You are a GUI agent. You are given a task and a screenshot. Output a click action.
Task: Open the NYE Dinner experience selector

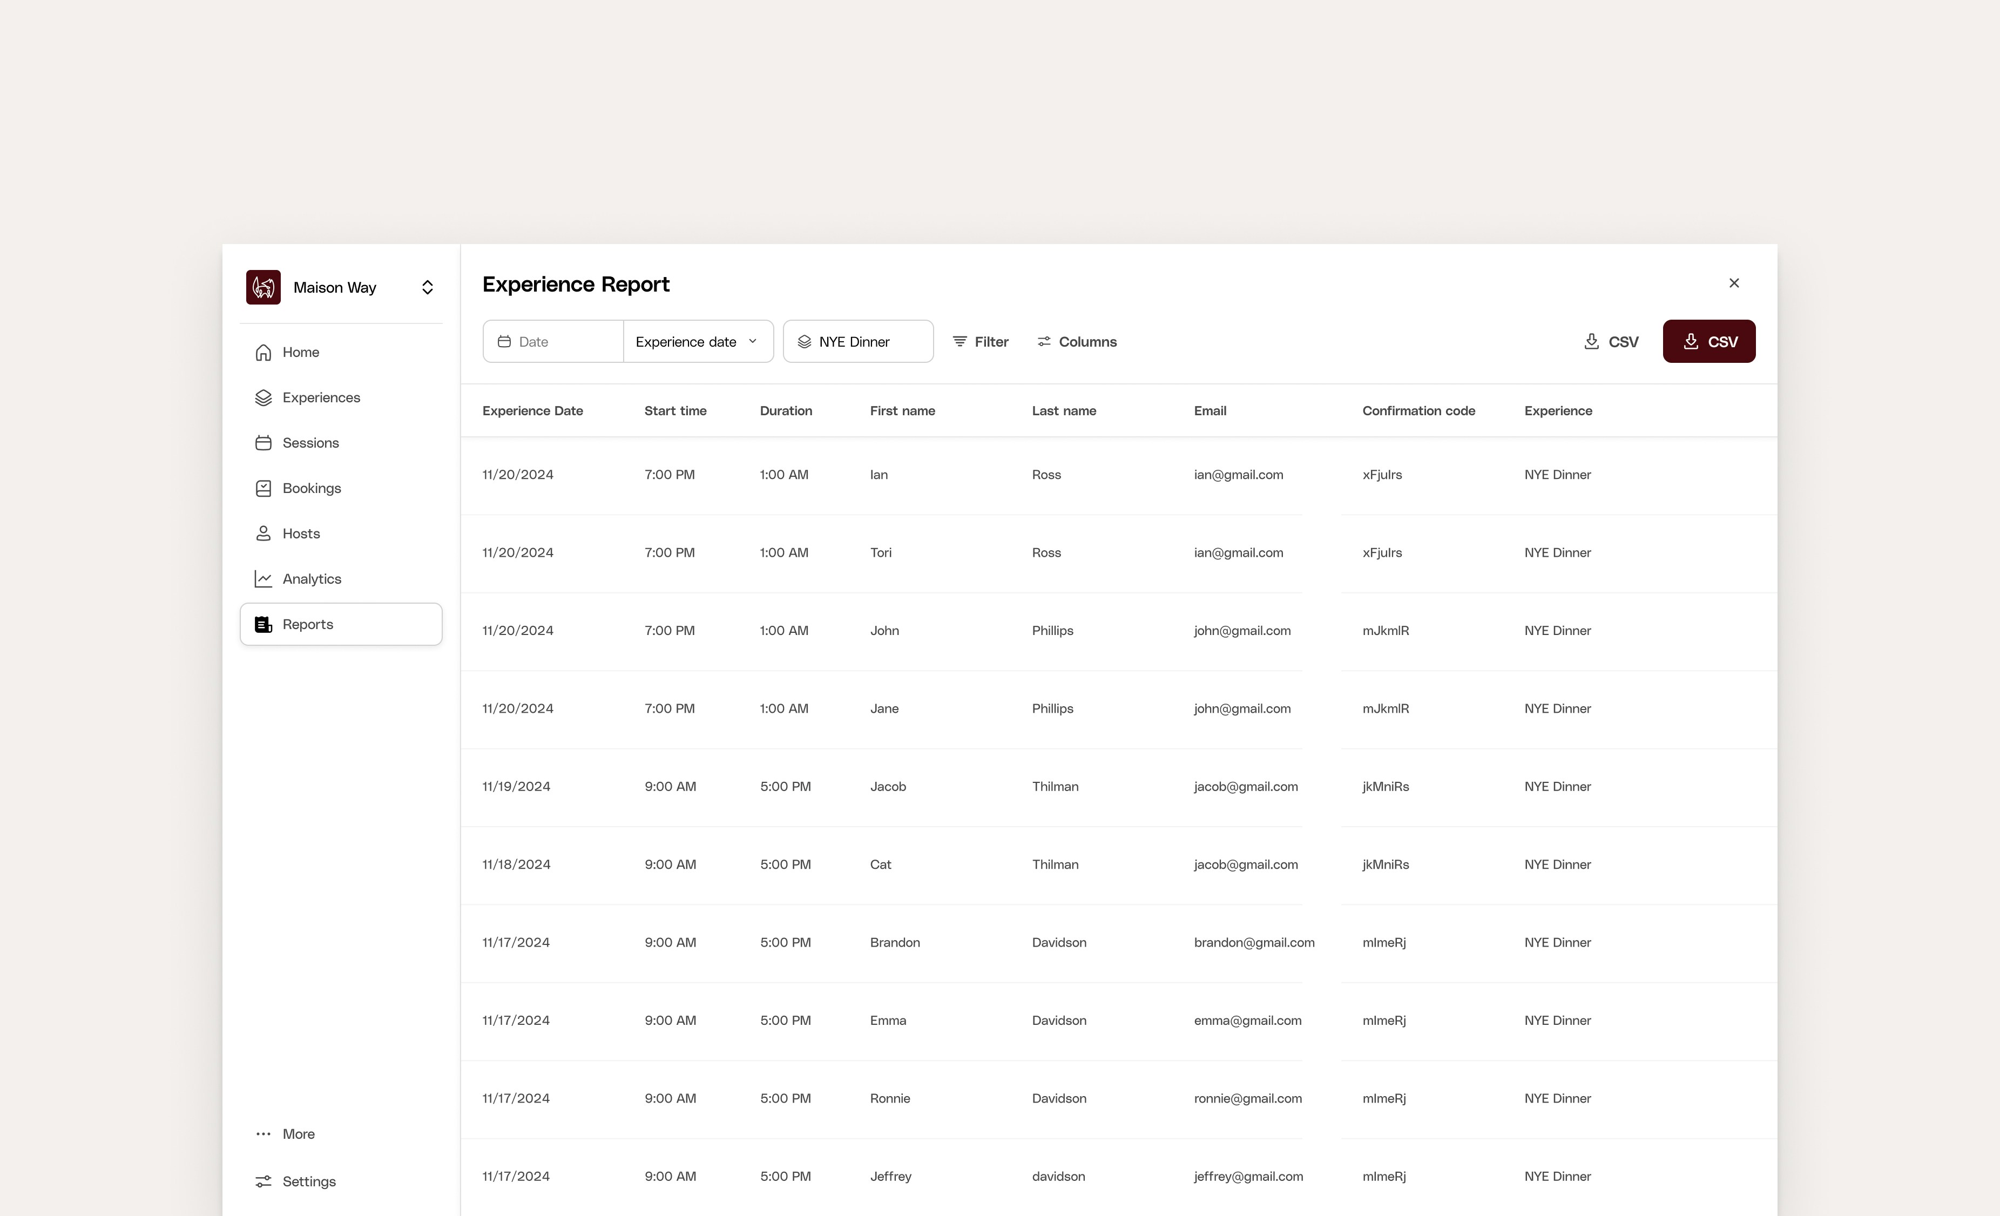tap(857, 342)
